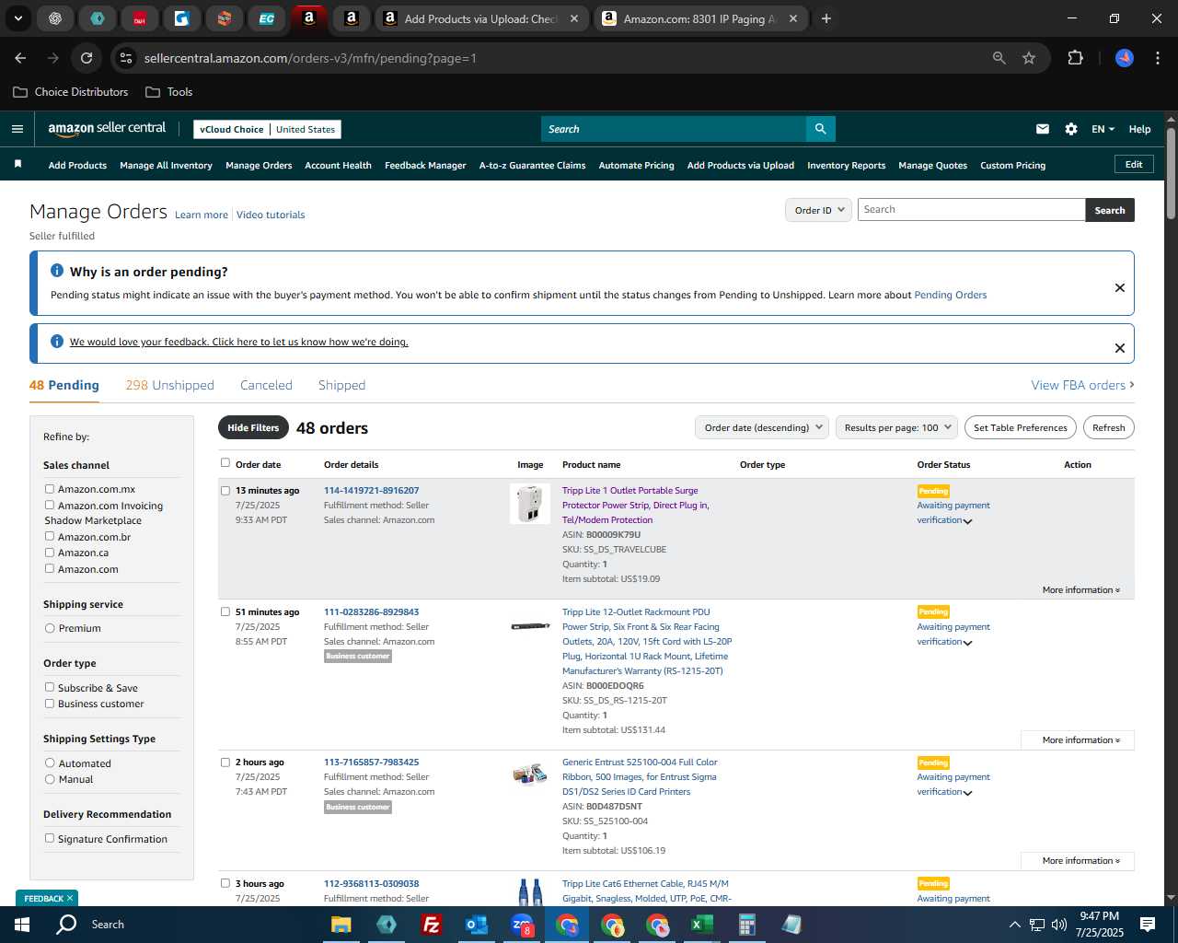Check the Amazon.com Invoicing Shadow Marketplace filter
Image resolution: width=1178 pixels, height=943 pixels.
(50, 505)
